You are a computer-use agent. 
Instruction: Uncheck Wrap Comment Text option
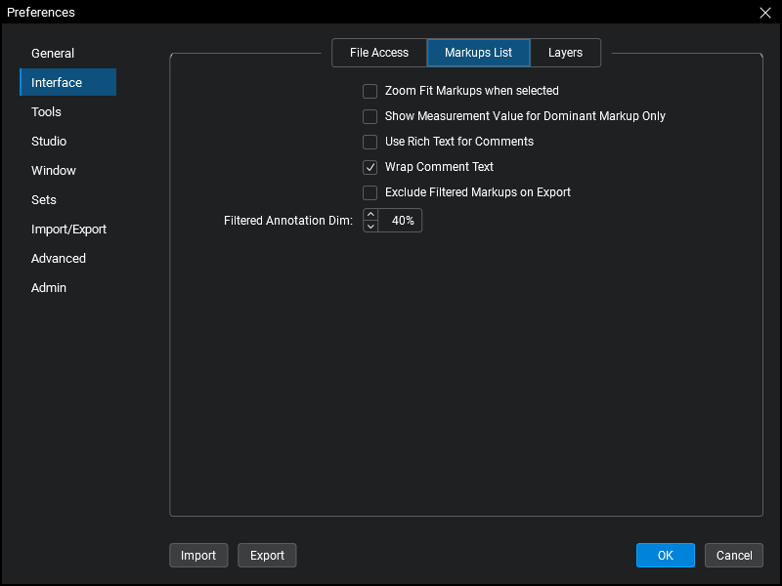click(x=369, y=167)
